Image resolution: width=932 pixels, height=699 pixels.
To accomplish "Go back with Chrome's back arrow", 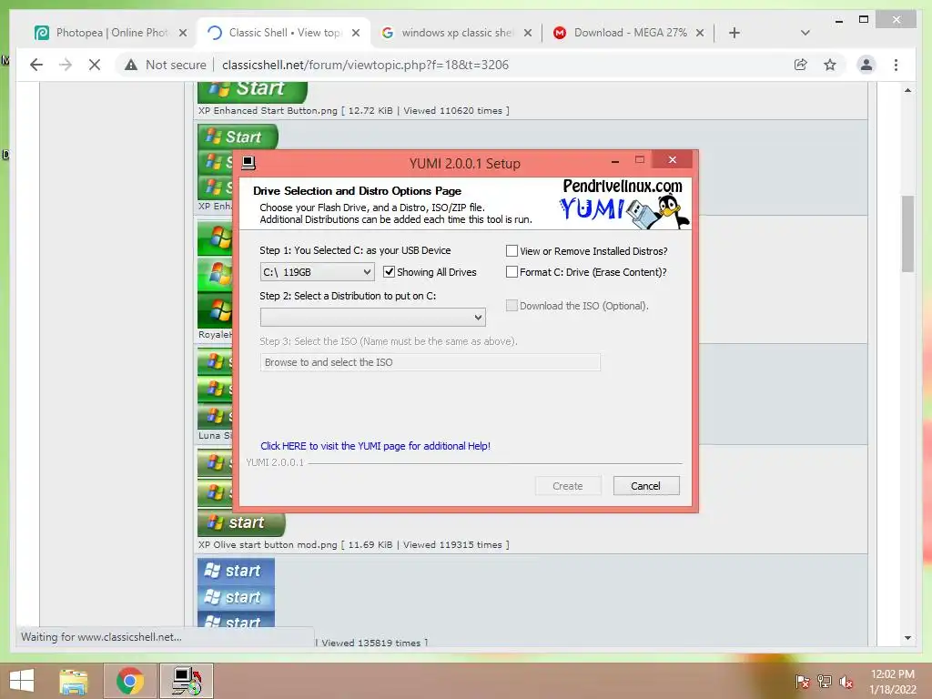I will [x=36, y=65].
